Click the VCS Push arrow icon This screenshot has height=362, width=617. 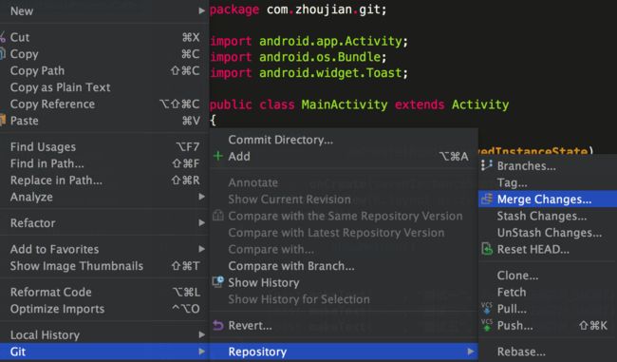487,325
